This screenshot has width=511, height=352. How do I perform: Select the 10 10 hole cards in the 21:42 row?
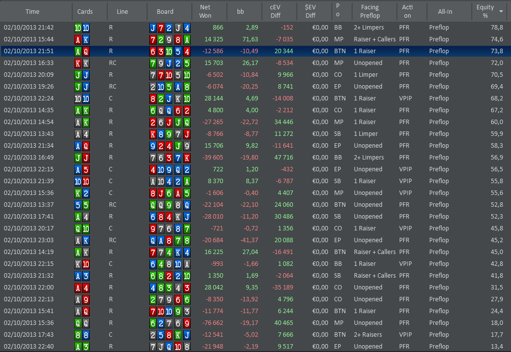(x=82, y=28)
